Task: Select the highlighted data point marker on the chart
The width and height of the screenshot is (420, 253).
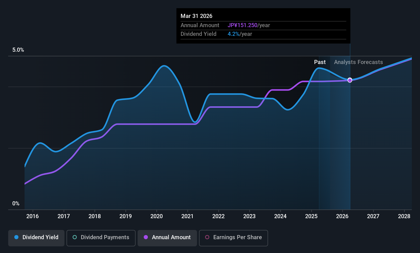Action: pyautogui.click(x=350, y=80)
